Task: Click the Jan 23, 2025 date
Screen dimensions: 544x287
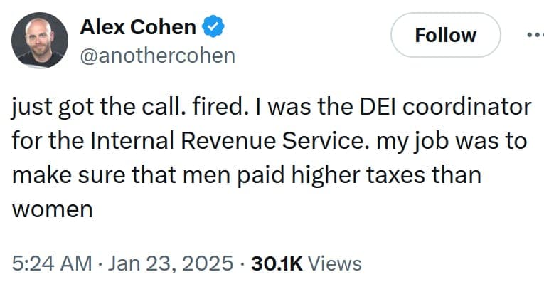Action: (170, 263)
